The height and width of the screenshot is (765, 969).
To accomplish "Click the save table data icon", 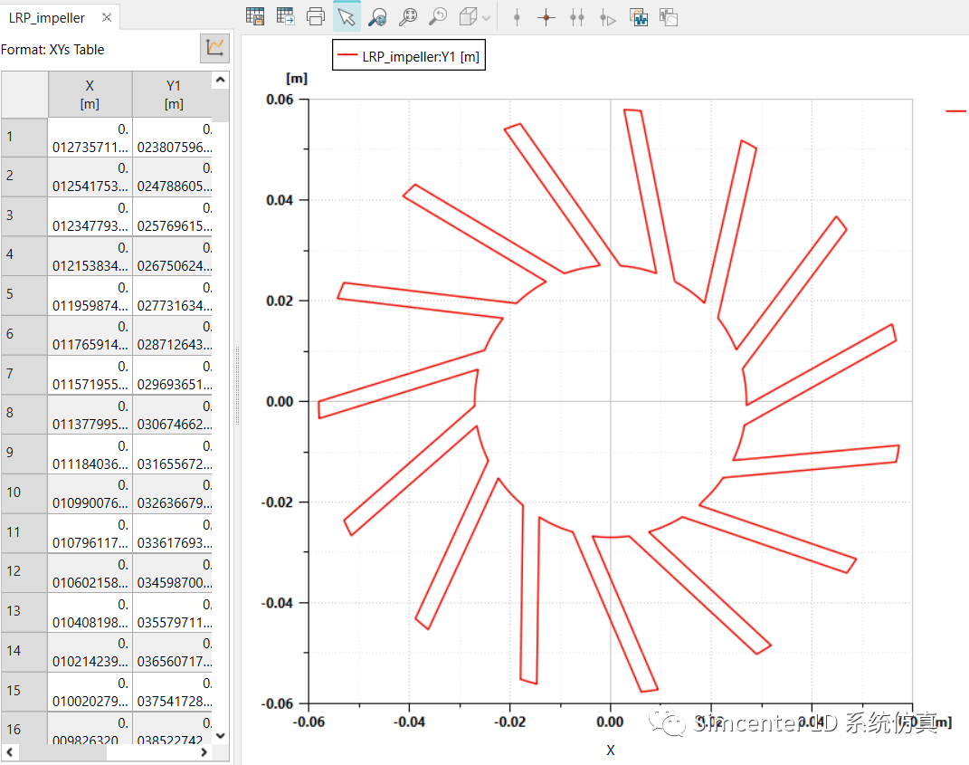I will [x=256, y=16].
